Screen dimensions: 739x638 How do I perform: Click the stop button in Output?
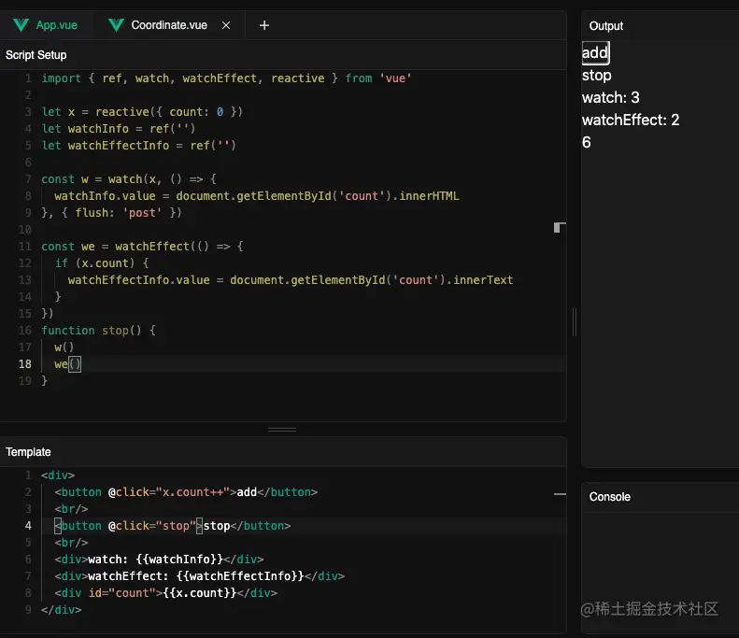[596, 76]
